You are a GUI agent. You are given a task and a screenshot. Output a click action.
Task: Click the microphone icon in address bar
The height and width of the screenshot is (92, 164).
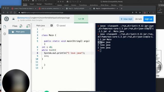tap(133, 13)
